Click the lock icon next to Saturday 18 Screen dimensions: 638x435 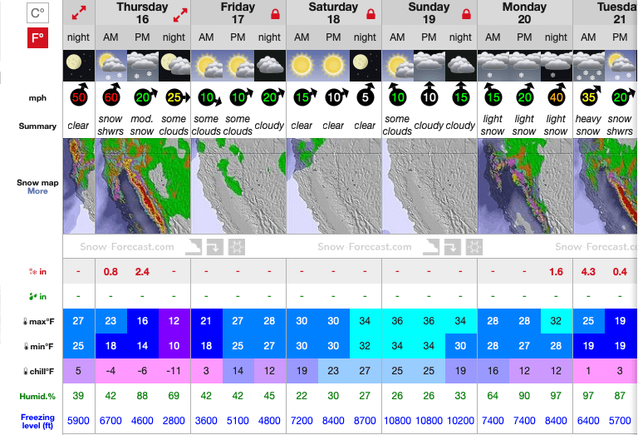[371, 14]
